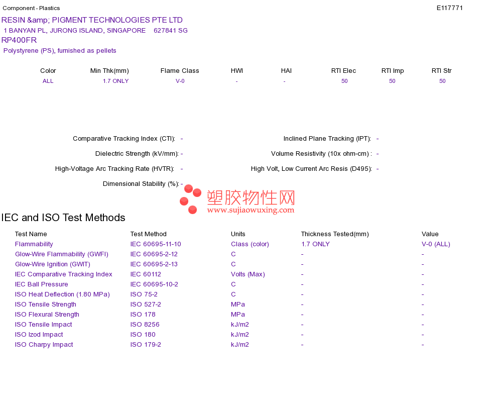Open the Resin & Pigment Technologies company link
Screen dimensions: 477x402
(92, 20)
